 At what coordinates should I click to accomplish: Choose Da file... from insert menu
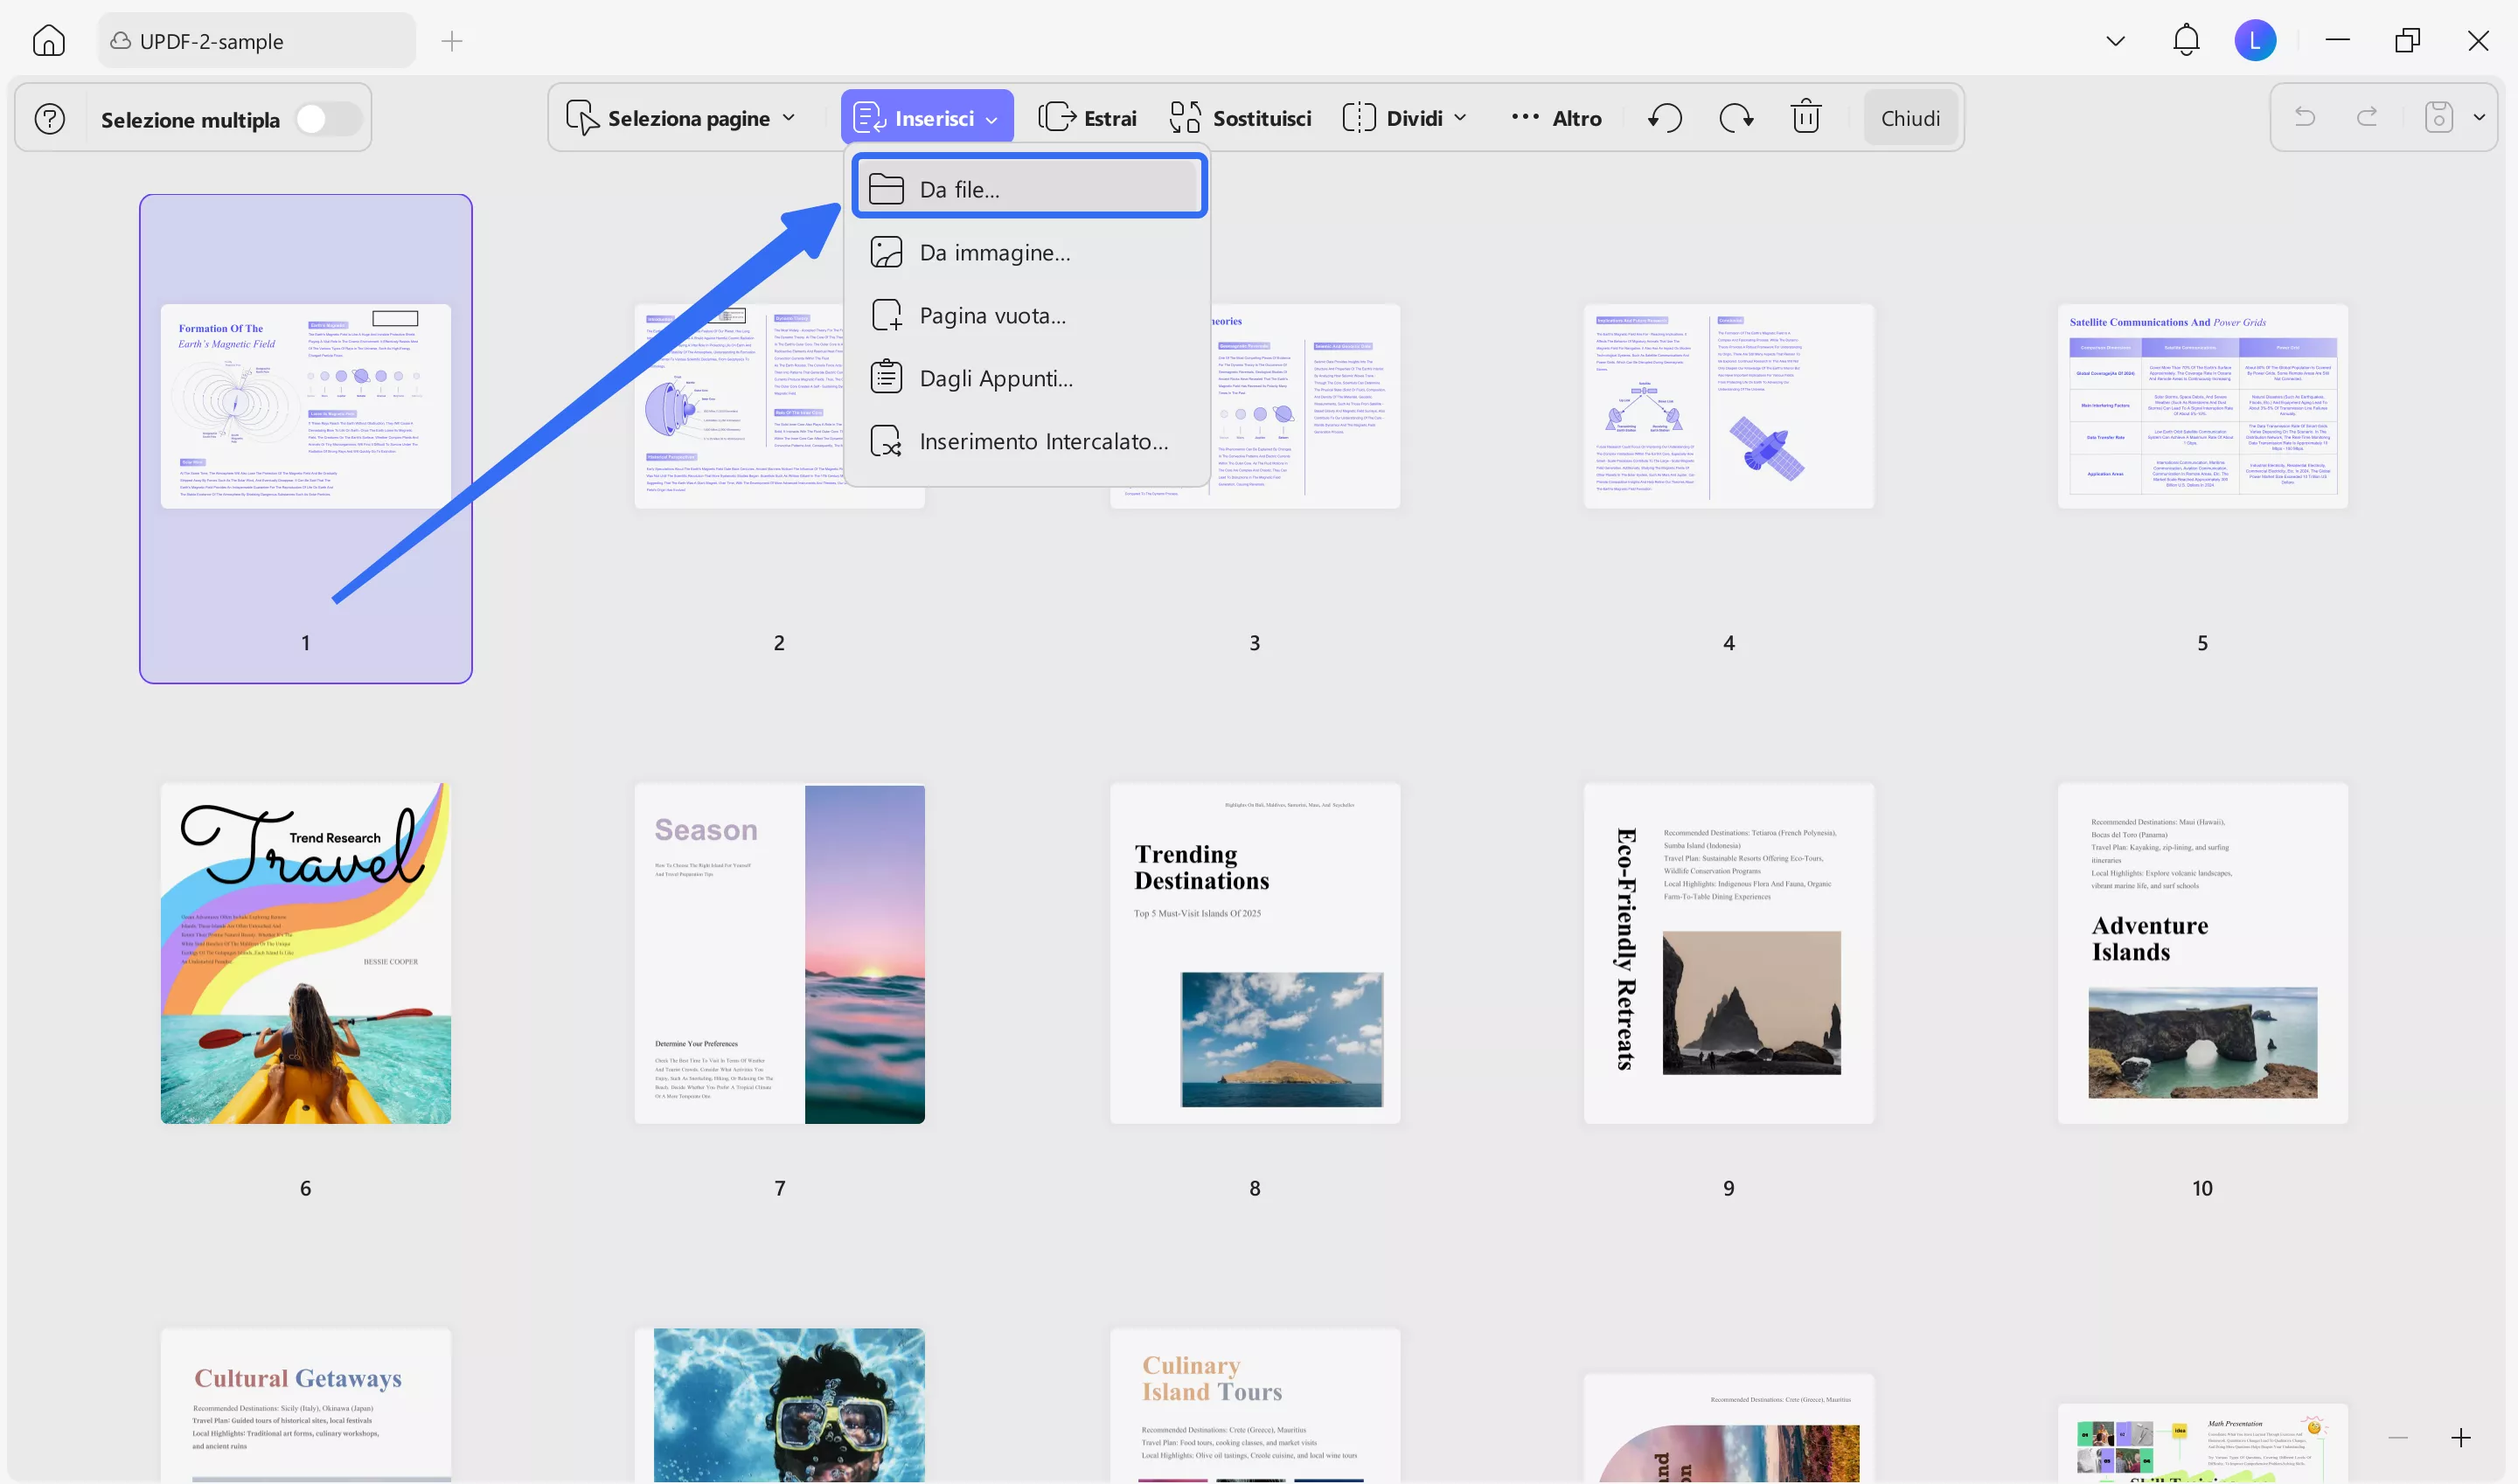click(x=1029, y=189)
